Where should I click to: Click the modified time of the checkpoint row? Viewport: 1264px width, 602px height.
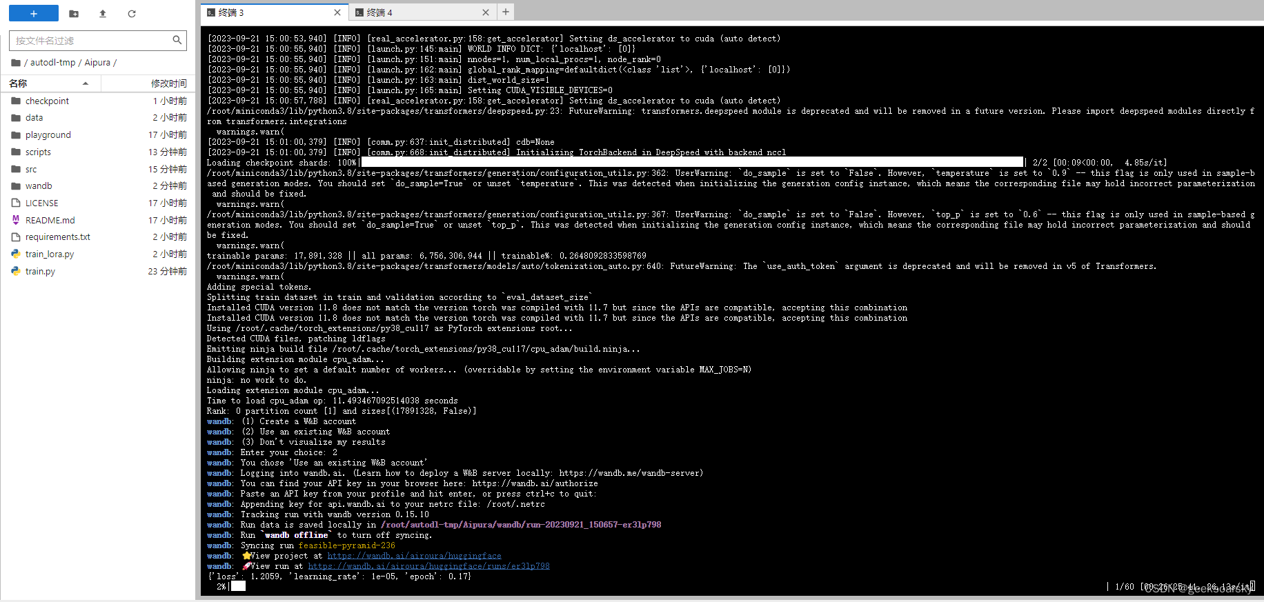[x=170, y=101]
